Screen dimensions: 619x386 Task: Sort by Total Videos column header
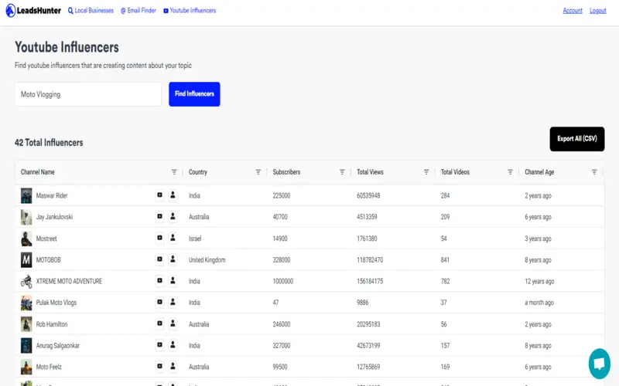[455, 172]
